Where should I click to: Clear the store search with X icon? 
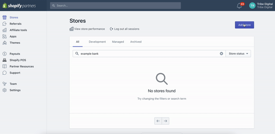coord(221,54)
